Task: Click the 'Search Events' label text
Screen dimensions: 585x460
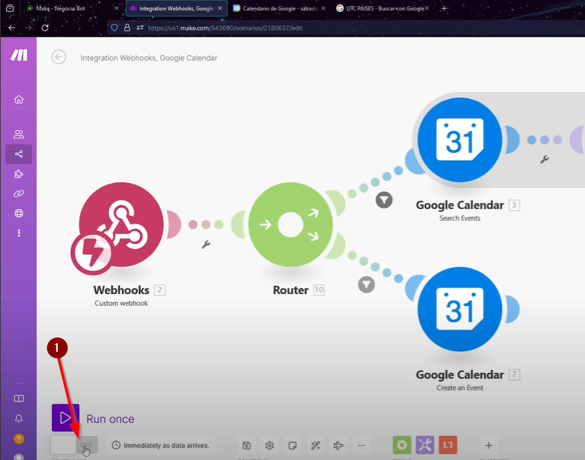Action: click(460, 218)
